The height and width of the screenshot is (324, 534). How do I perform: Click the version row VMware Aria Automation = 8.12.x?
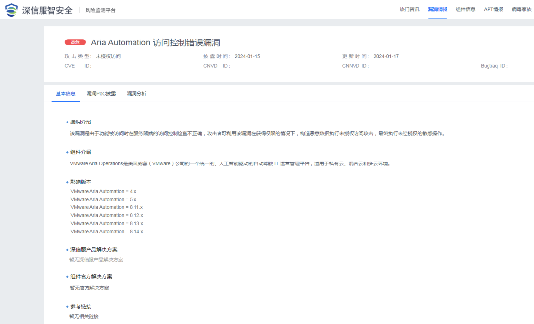[x=107, y=215]
